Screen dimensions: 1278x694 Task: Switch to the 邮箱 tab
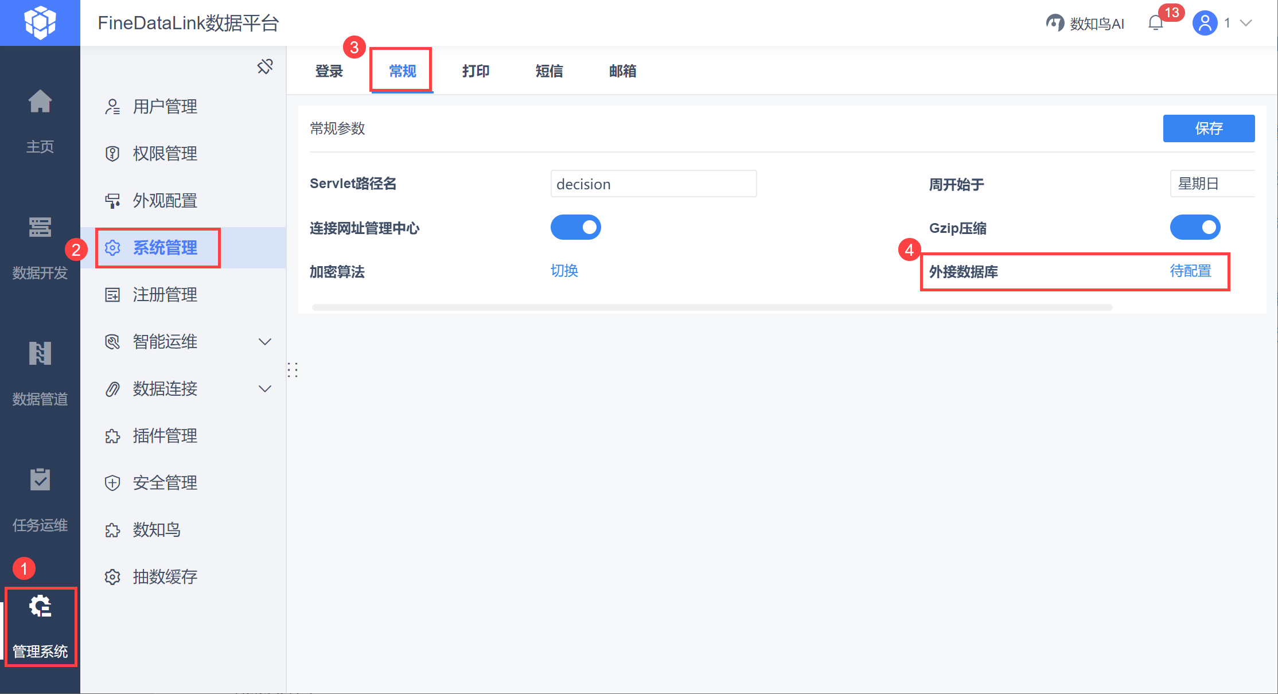pos(622,71)
